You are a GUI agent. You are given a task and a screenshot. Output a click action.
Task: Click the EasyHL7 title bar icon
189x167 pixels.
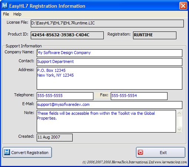pyautogui.click(x=5, y=6)
